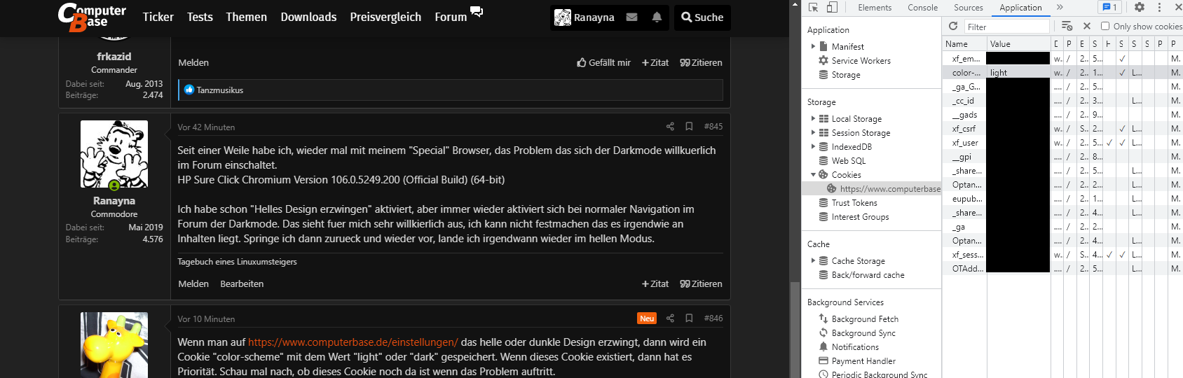Toggle the device toolbar icon
This screenshot has width=1183, height=378.
(832, 8)
